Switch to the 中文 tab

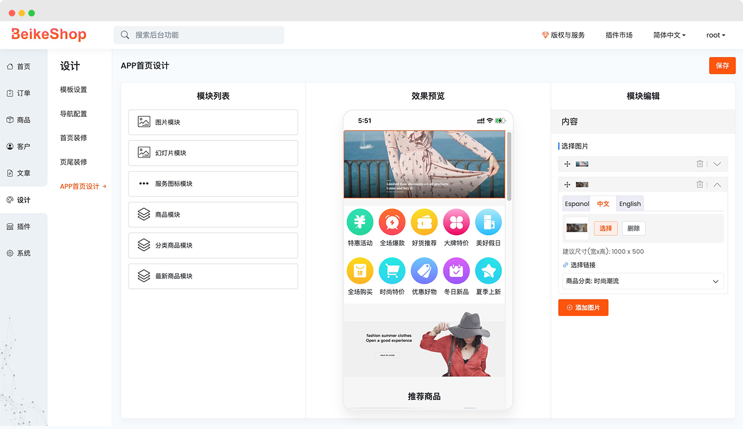point(603,204)
